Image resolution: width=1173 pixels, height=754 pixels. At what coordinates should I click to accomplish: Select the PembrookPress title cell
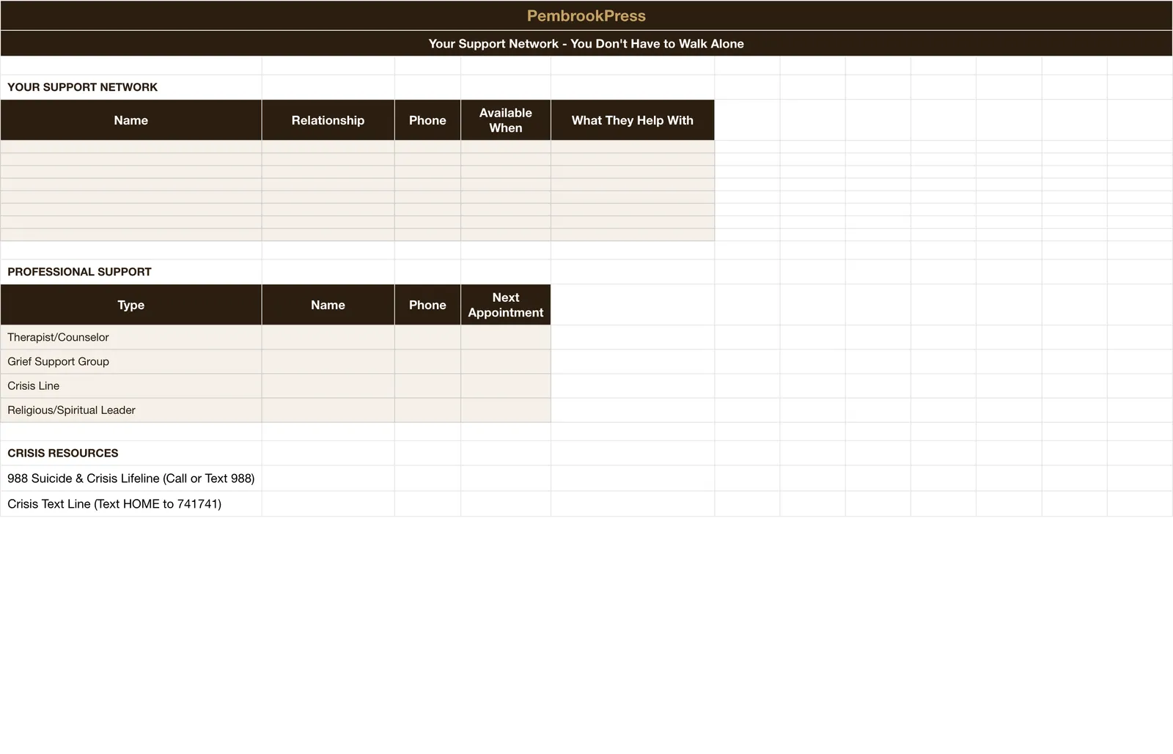586,15
